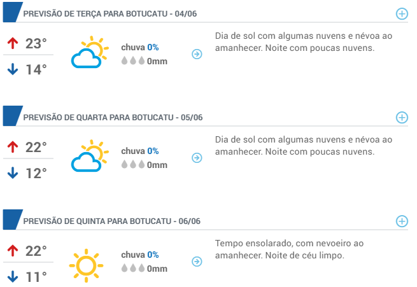This screenshot has width=417, height=287.
Task: Click Thursday's 0mm rainfall amount
Action: [157, 269]
